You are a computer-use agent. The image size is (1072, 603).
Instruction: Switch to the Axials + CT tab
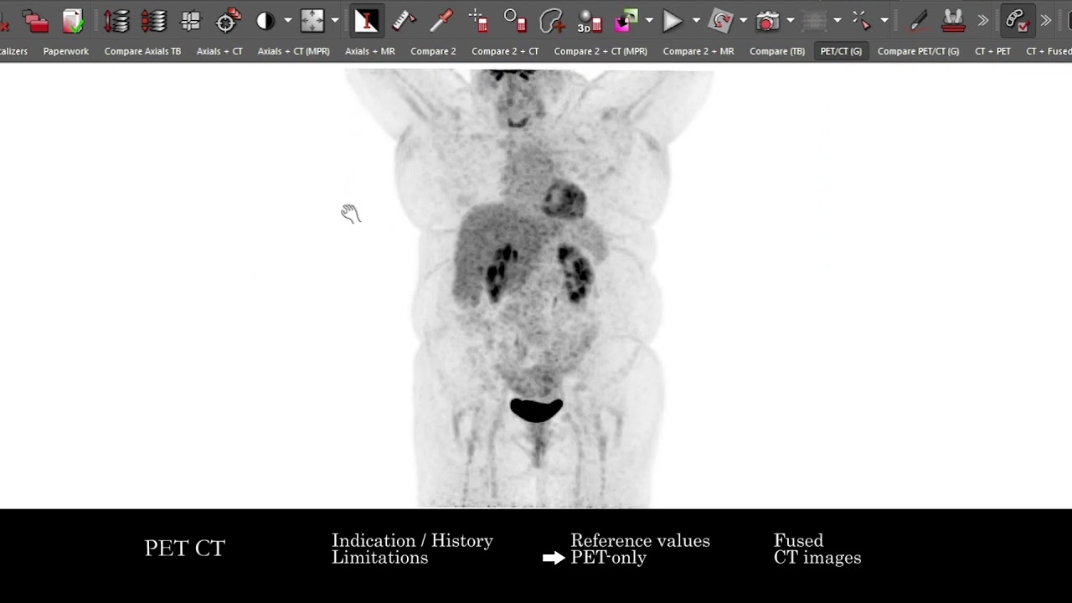click(219, 51)
